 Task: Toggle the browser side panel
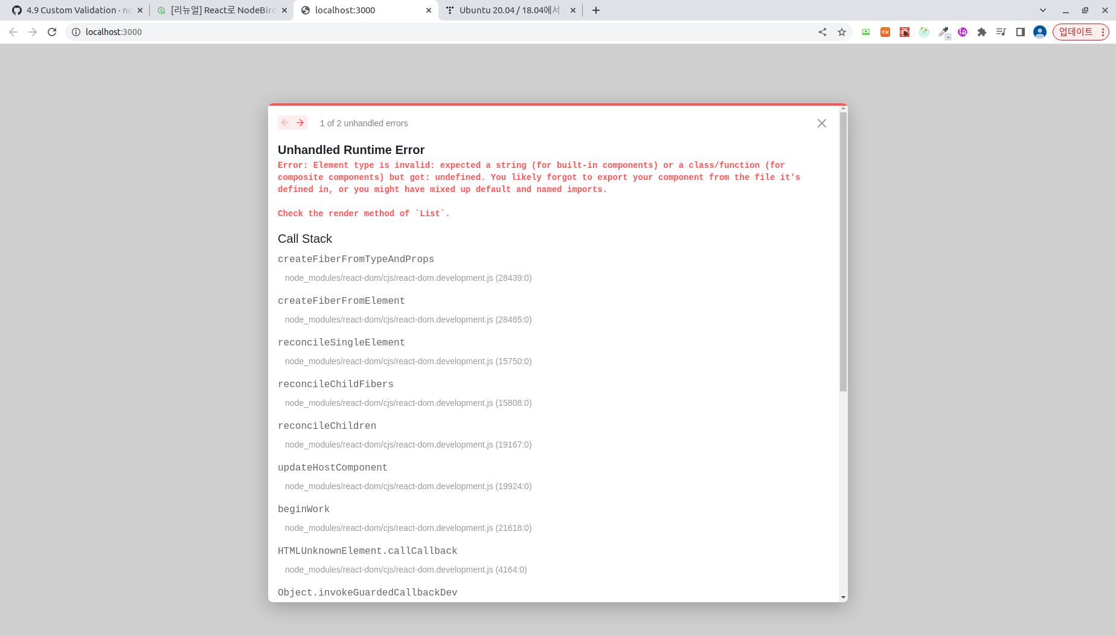point(1021,32)
